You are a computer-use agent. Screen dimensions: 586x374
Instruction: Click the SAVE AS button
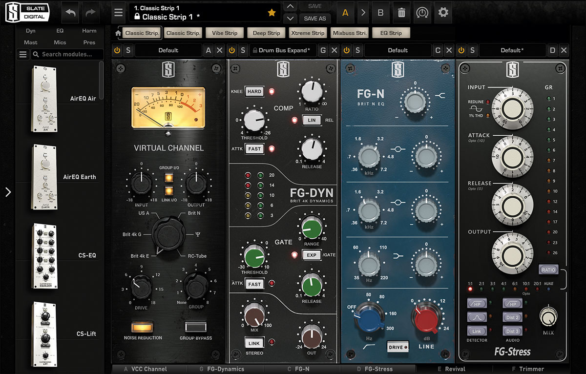click(315, 19)
